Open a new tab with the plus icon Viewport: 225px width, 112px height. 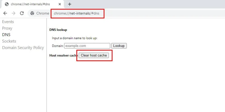[x=69, y=4]
